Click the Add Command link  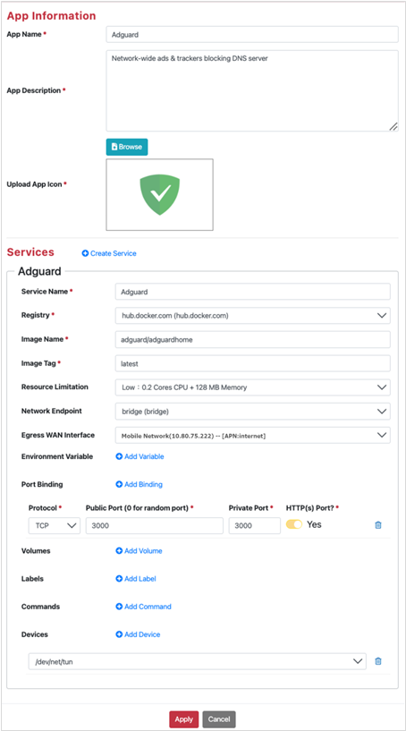(x=144, y=607)
